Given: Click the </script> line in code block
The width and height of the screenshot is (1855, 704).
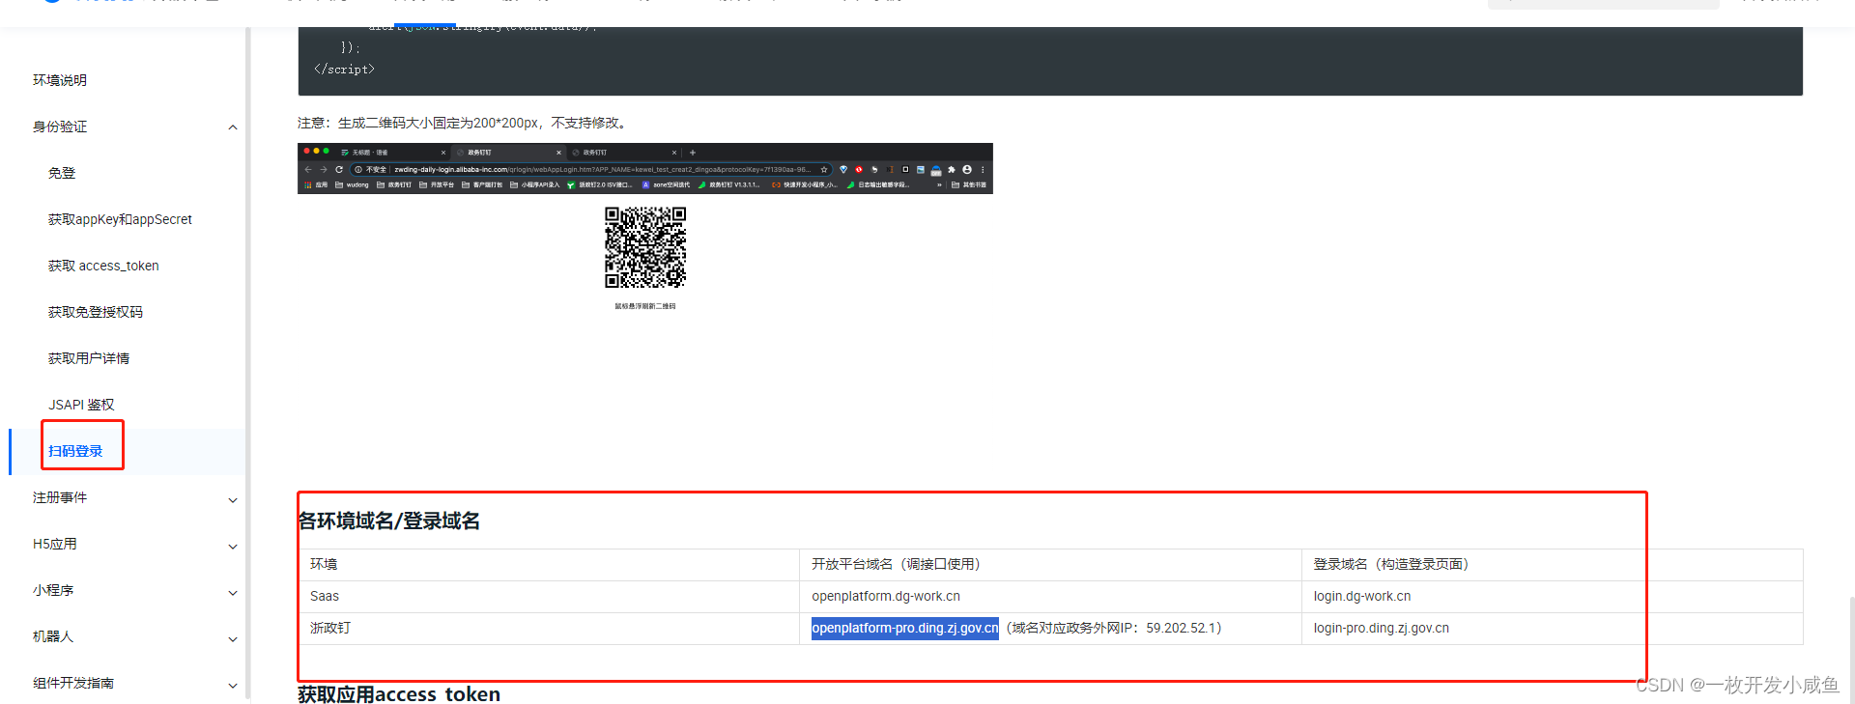Looking at the screenshot, I should pyautogui.click(x=344, y=70).
